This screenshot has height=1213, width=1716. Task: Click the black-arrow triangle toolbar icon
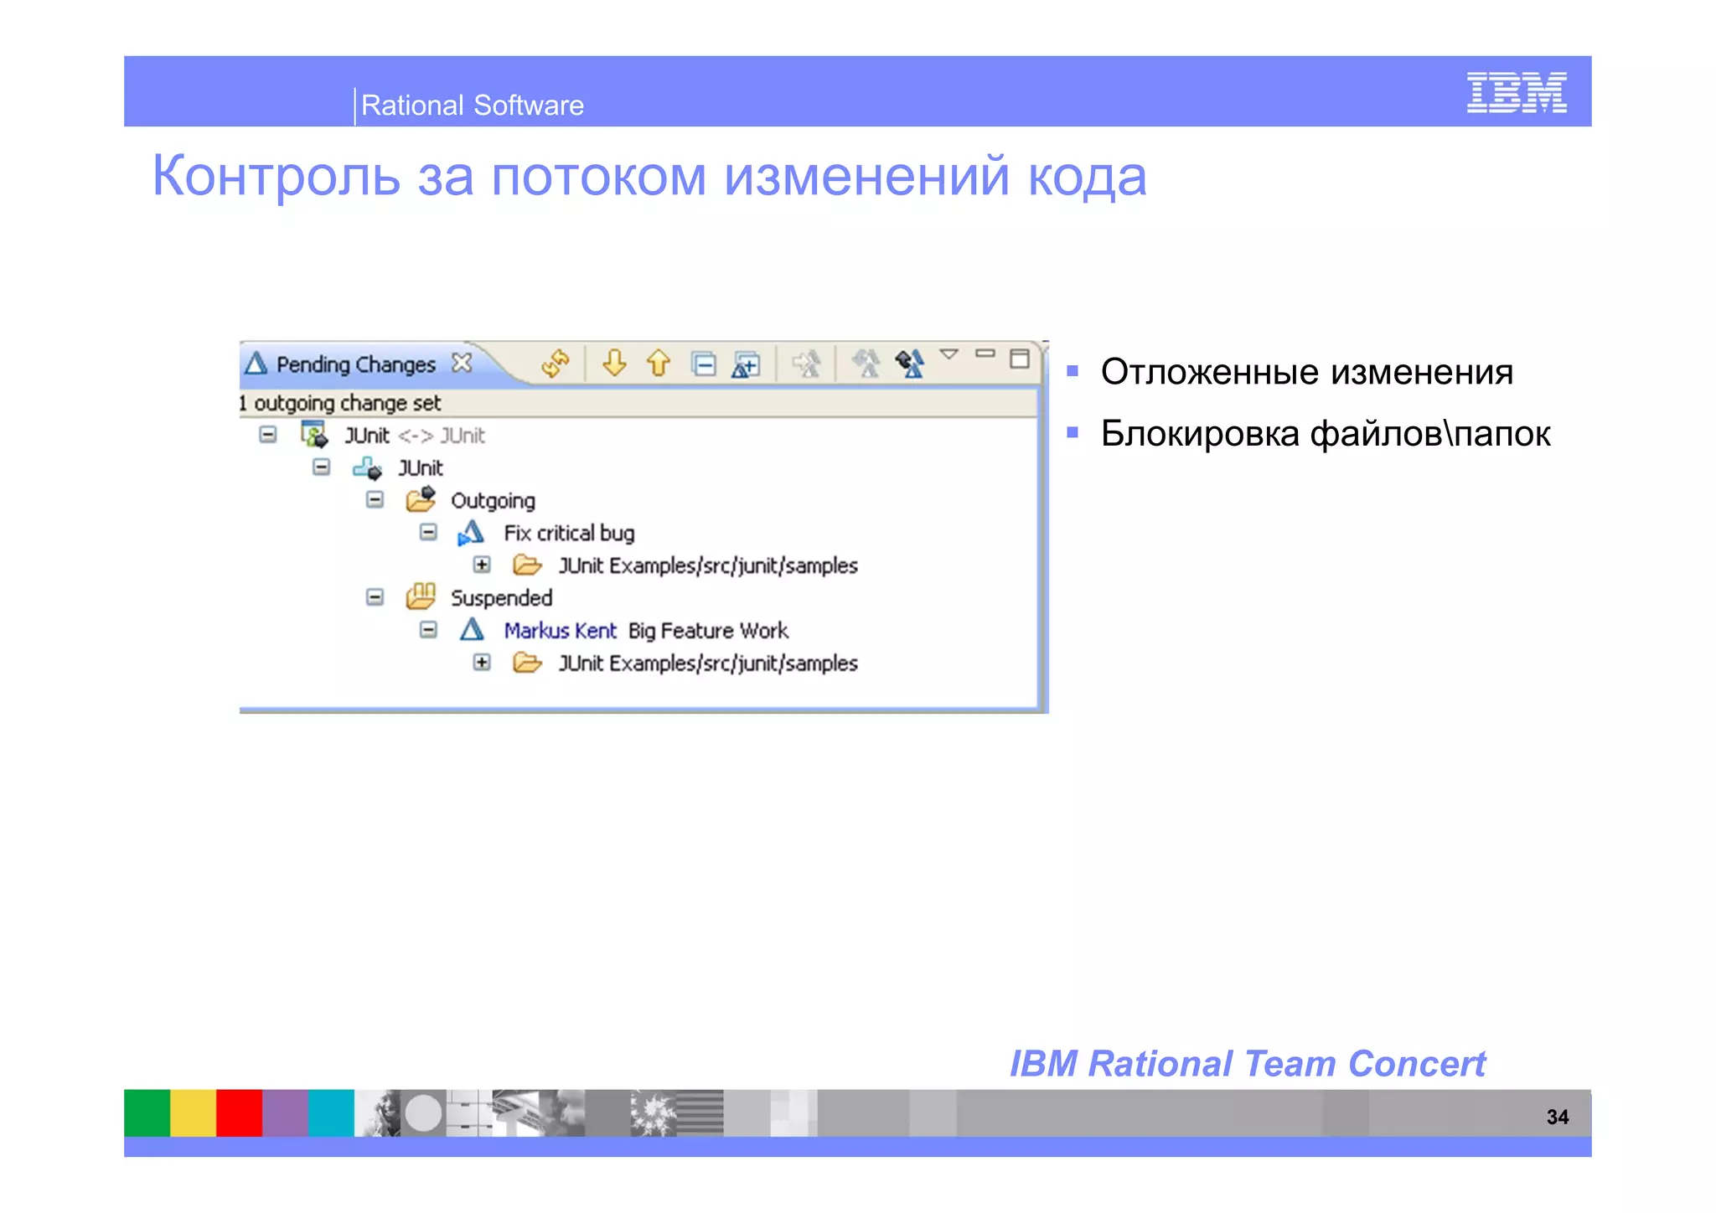tap(910, 364)
